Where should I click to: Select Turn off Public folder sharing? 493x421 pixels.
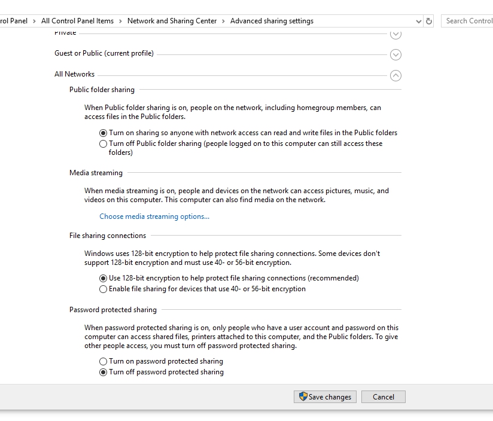coord(103,144)
